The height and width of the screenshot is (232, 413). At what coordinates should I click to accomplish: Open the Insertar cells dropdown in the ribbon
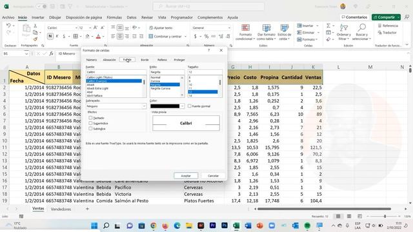point(317,26)
